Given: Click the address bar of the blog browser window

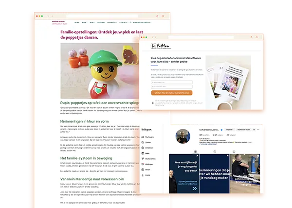Looking at the screenshot, I should tap(102, 16).
